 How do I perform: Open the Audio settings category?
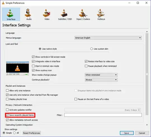29,14
